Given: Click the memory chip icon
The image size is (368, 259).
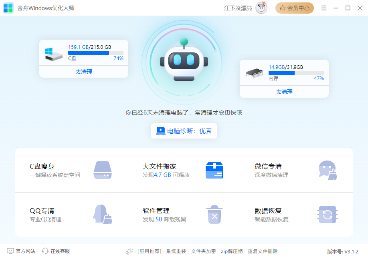Looking at the screenshot, I should [x=255, y=73].
